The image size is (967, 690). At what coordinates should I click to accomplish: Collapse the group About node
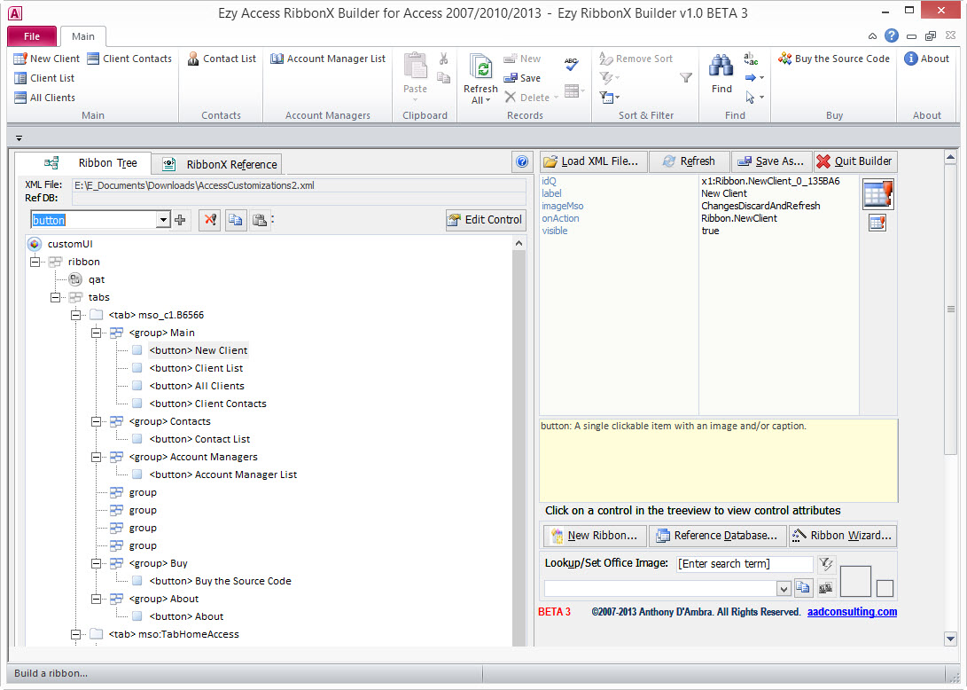[97, 600]
